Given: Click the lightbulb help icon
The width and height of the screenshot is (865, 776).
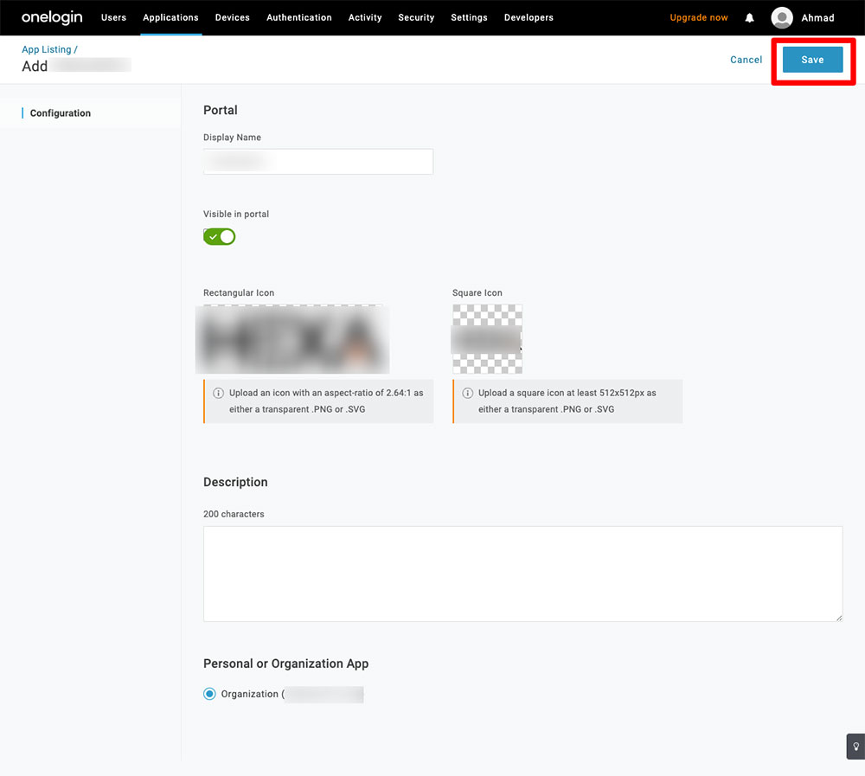Looking at the screenshot, I should click(855, 746).
